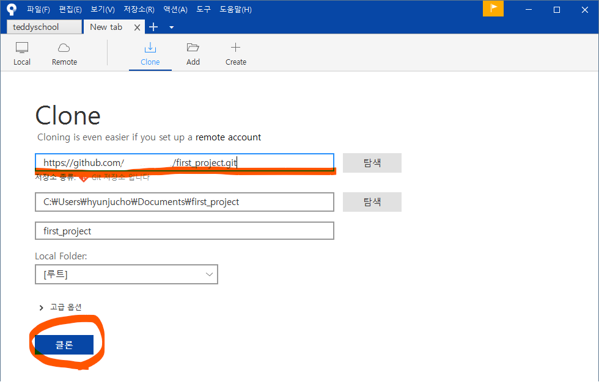Open the 파일(F) menu
This screenshot has height=382, width=599.
(38, 10)
